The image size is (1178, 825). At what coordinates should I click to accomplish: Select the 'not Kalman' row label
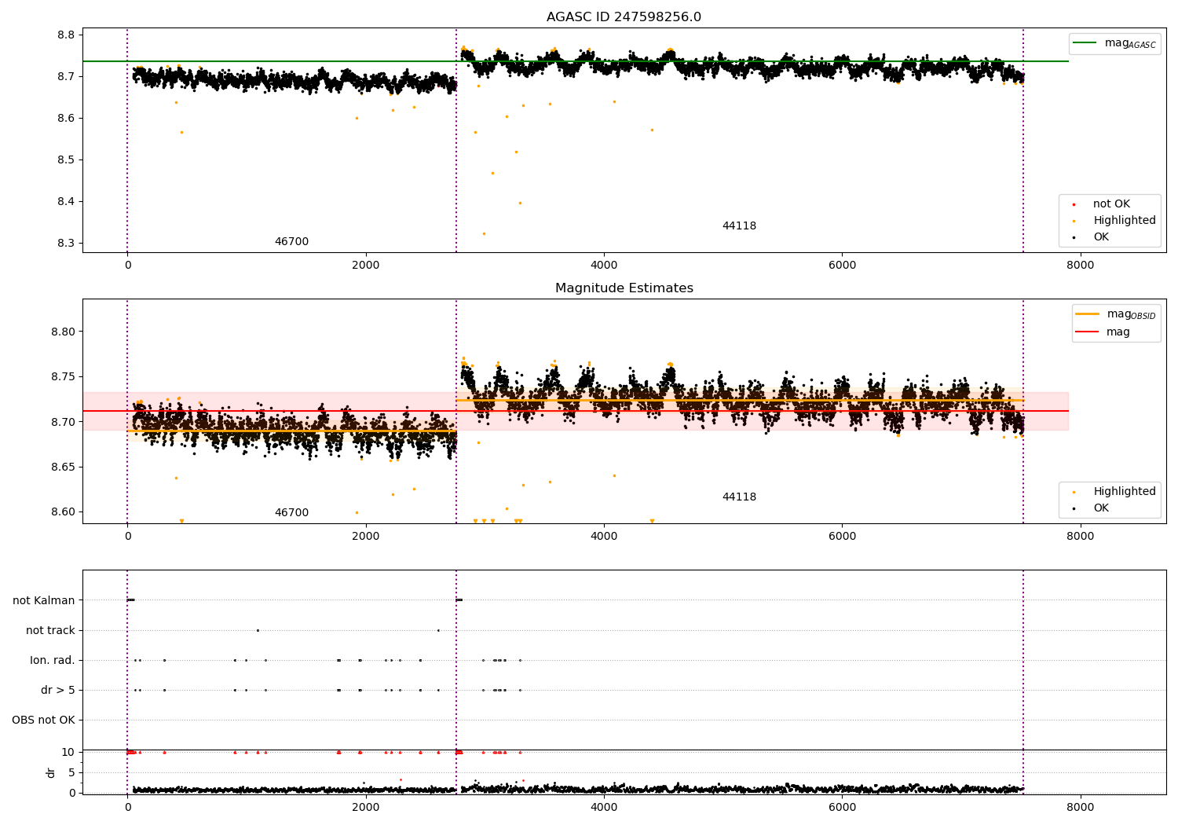point(44,600)
